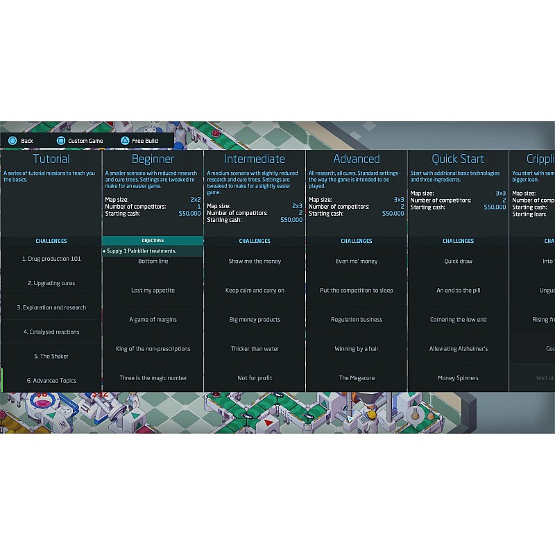
Task: Start The Megacure challenge
Action: coord(357,378)
